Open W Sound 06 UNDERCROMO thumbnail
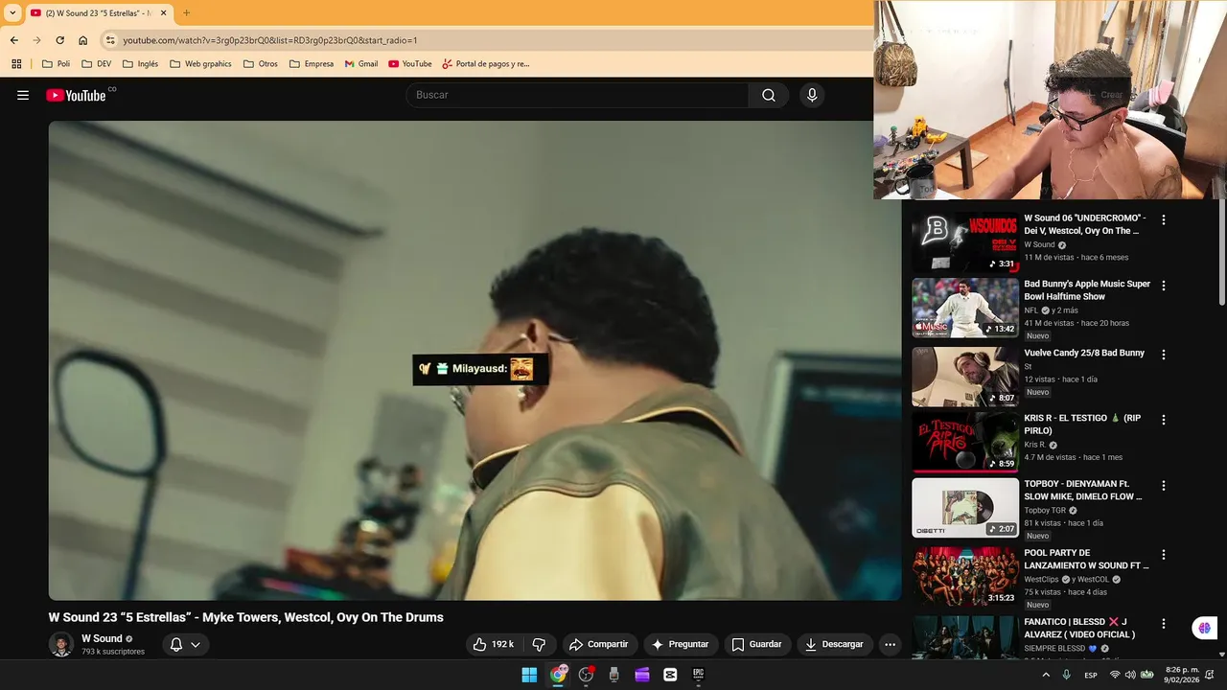The height and width of the screenshot is (690, 1227). (965, 242)
